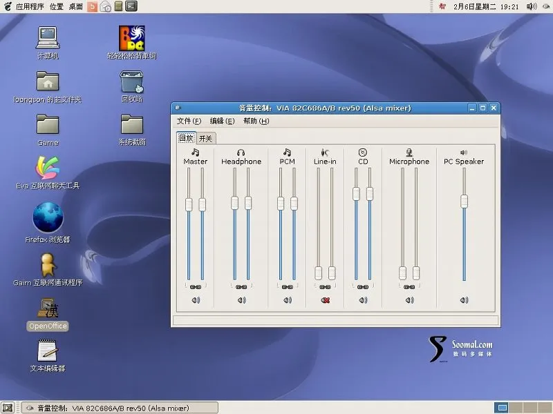Click the Microphone left volume slider handle
Screen dimensions: 553x414
tap(402, 273)
